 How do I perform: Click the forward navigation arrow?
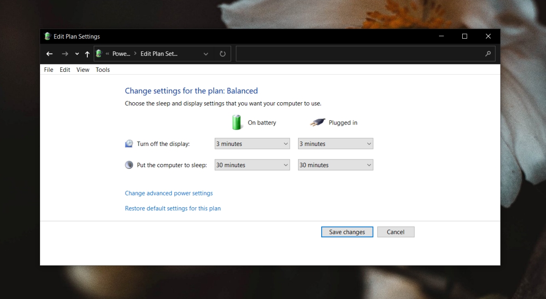point(65,54)
